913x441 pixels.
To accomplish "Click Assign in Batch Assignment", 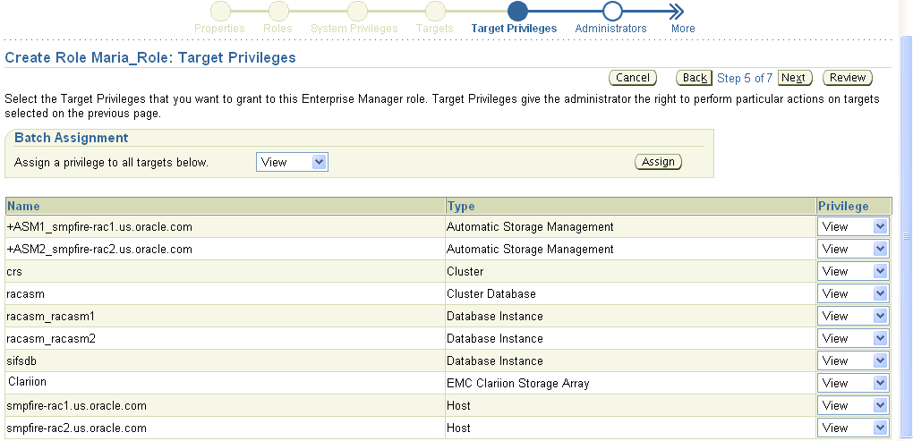I will click(x=658, y=162).
